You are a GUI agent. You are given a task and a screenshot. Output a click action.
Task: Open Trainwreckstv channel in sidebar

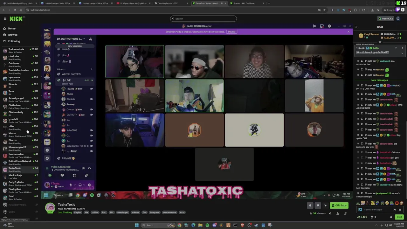tap(20, 51)
